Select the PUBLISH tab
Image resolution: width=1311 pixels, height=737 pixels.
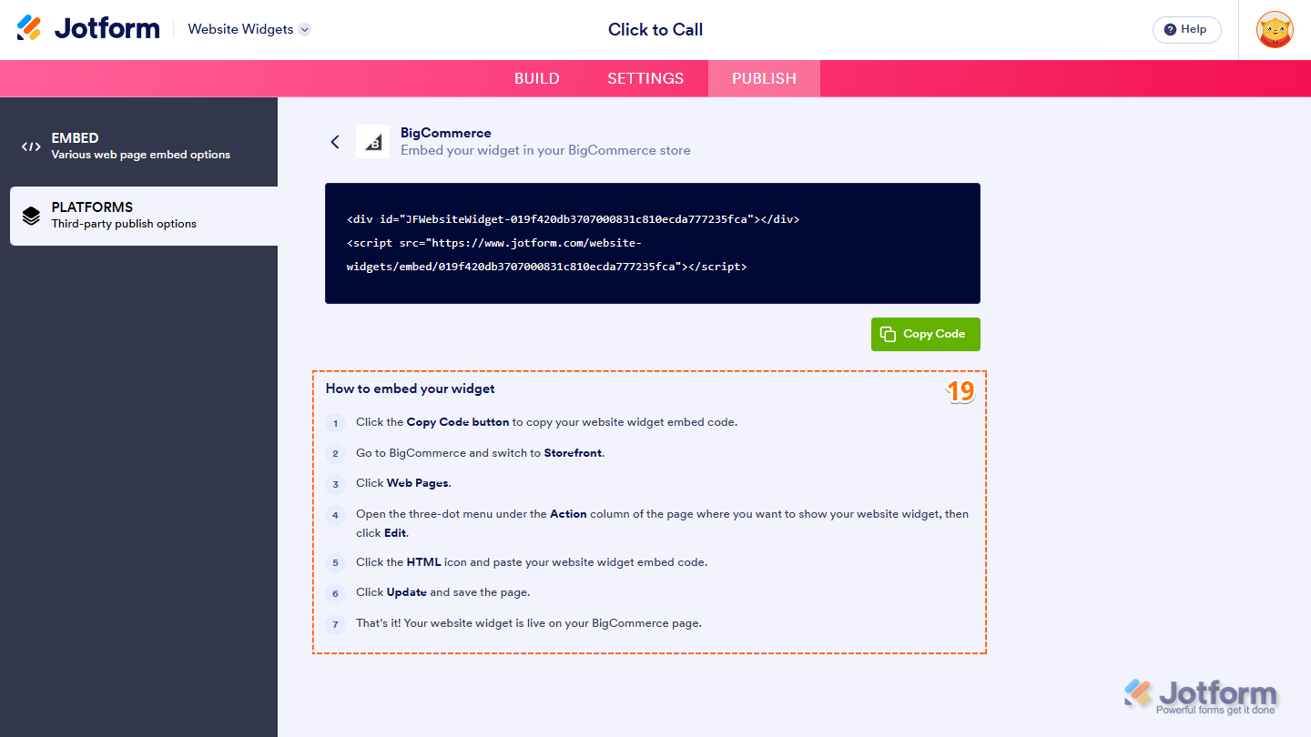click(x=764, y=78)
